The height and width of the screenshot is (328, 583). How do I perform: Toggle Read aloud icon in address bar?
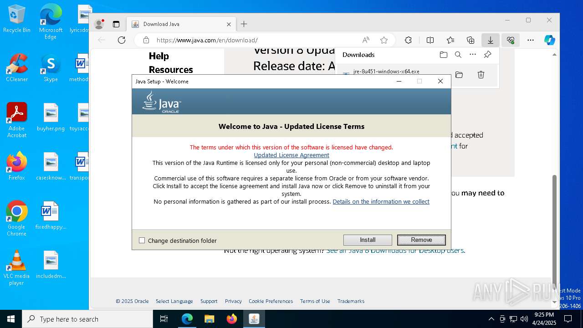[x=366, y=40]
